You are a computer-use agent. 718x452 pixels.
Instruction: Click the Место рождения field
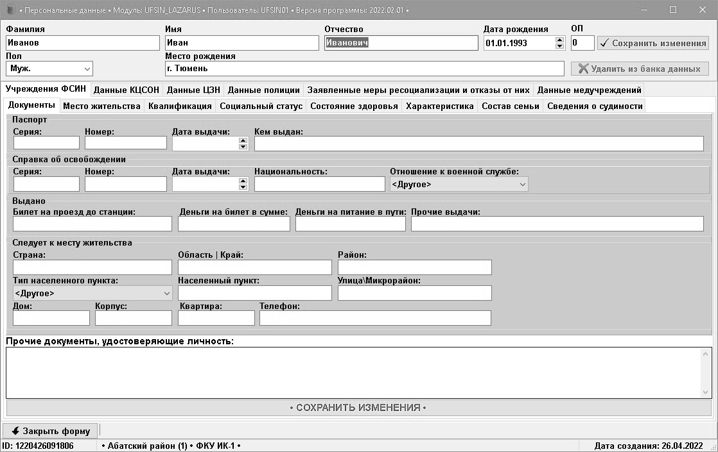coord(365,69)
